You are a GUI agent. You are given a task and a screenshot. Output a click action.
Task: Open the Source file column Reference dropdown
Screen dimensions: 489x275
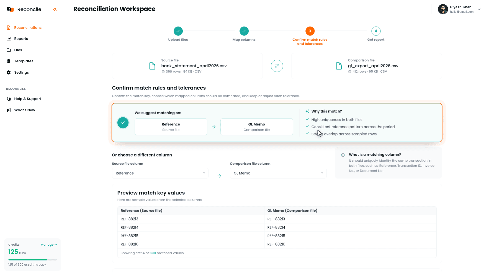click(x=160, y=173)
